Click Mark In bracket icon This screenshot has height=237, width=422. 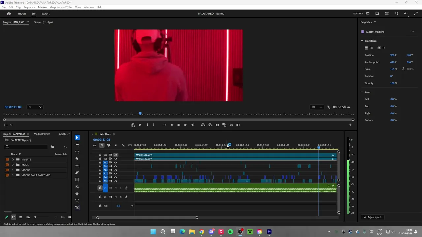click(x=147, y=125)
